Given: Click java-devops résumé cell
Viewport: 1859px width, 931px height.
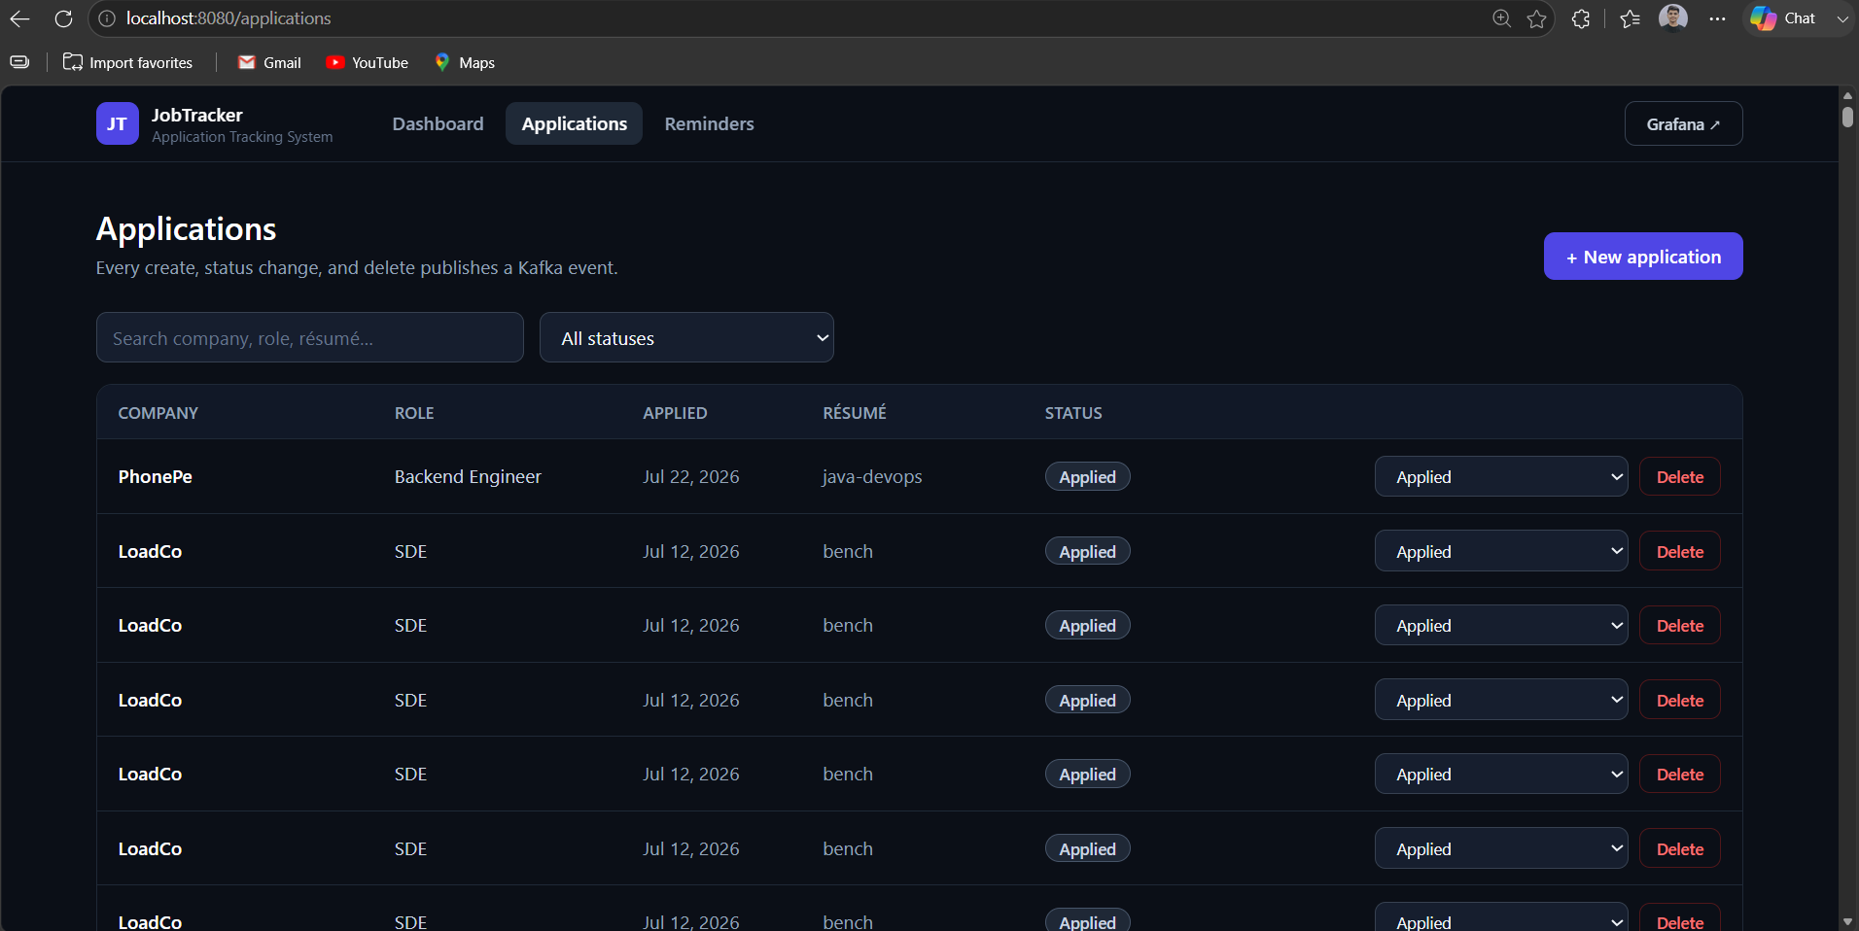Looking at the screenshot, I should tap(872, 476).
